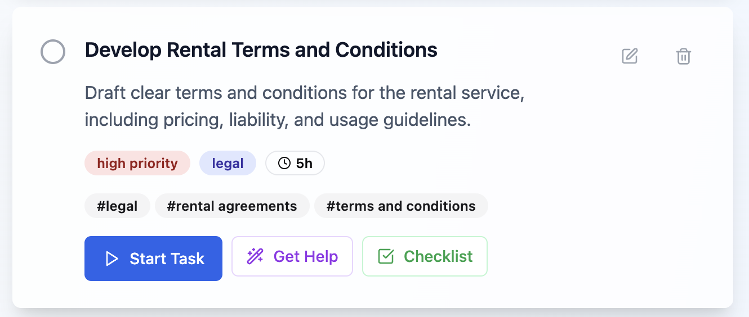Filter by #terms and conditions hashtag
This screenshot has height=317, width=749.
click(x=401, y=206)
